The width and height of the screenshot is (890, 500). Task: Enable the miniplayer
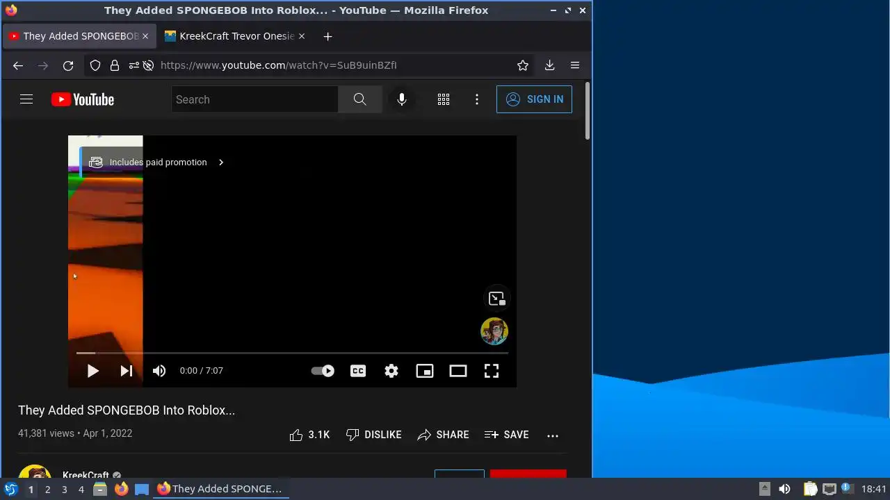click(425, 371)
